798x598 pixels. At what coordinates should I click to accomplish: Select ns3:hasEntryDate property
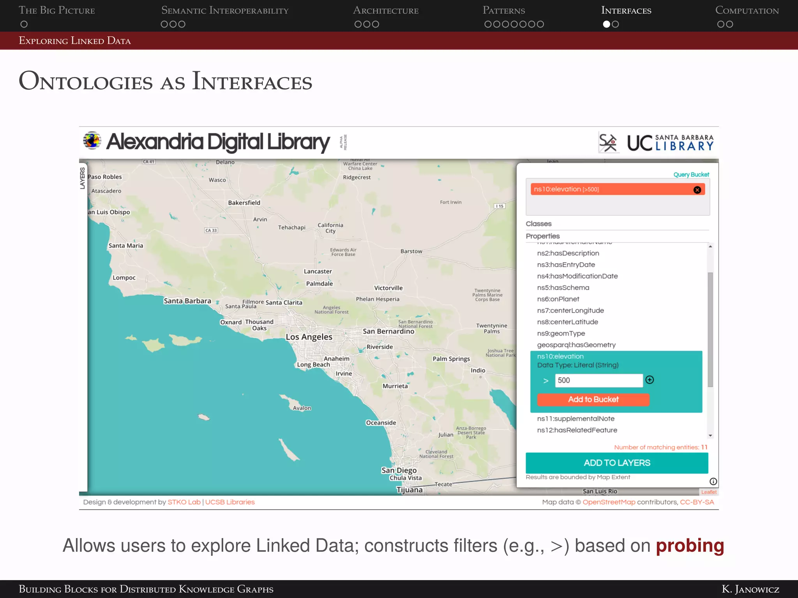coord(566,265)
